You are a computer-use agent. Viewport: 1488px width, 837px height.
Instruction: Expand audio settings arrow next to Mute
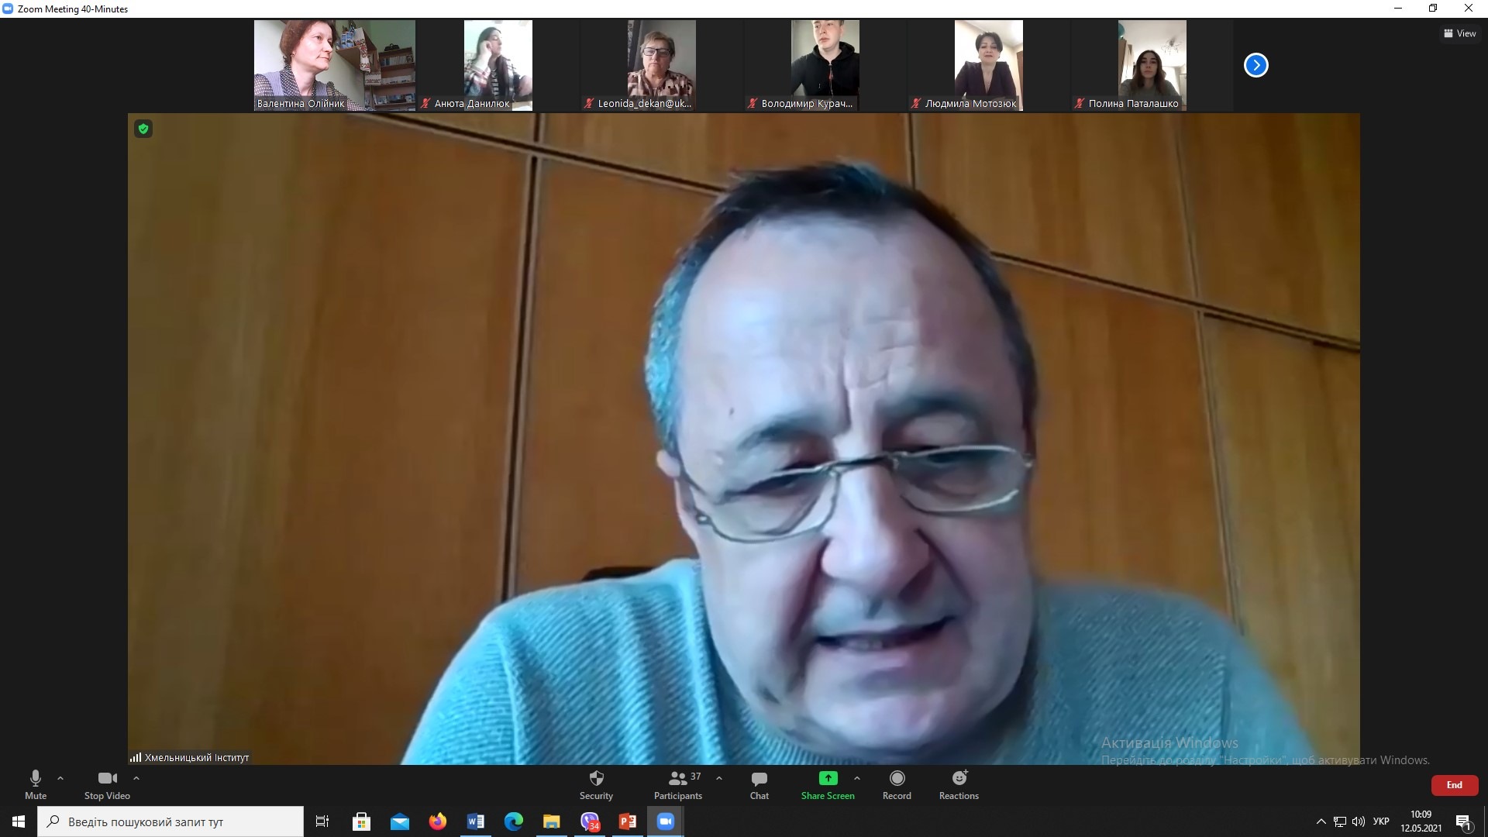[x=60, y=778]
